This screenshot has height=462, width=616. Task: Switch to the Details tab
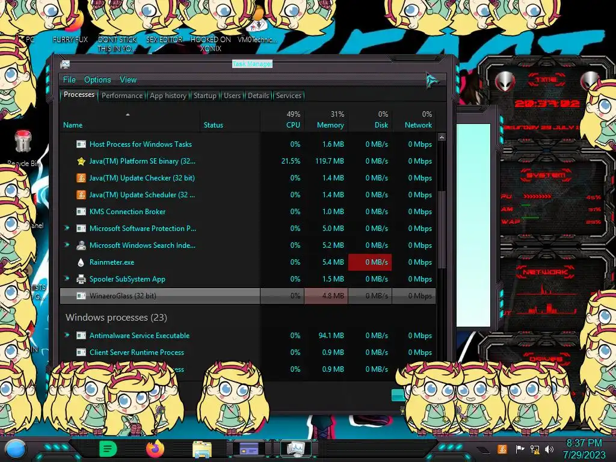pyautogui.click(x=259, y=96)
